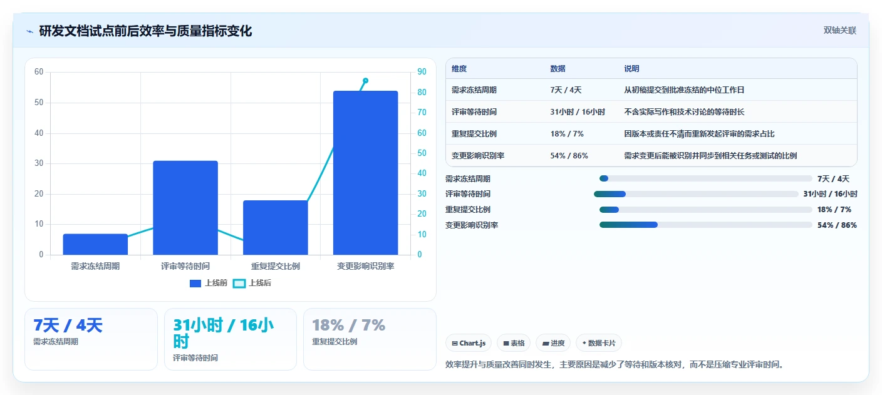Toggle the 上线前 legend series
This screenshot has width=882, height=395.
[x=208, y=283]
